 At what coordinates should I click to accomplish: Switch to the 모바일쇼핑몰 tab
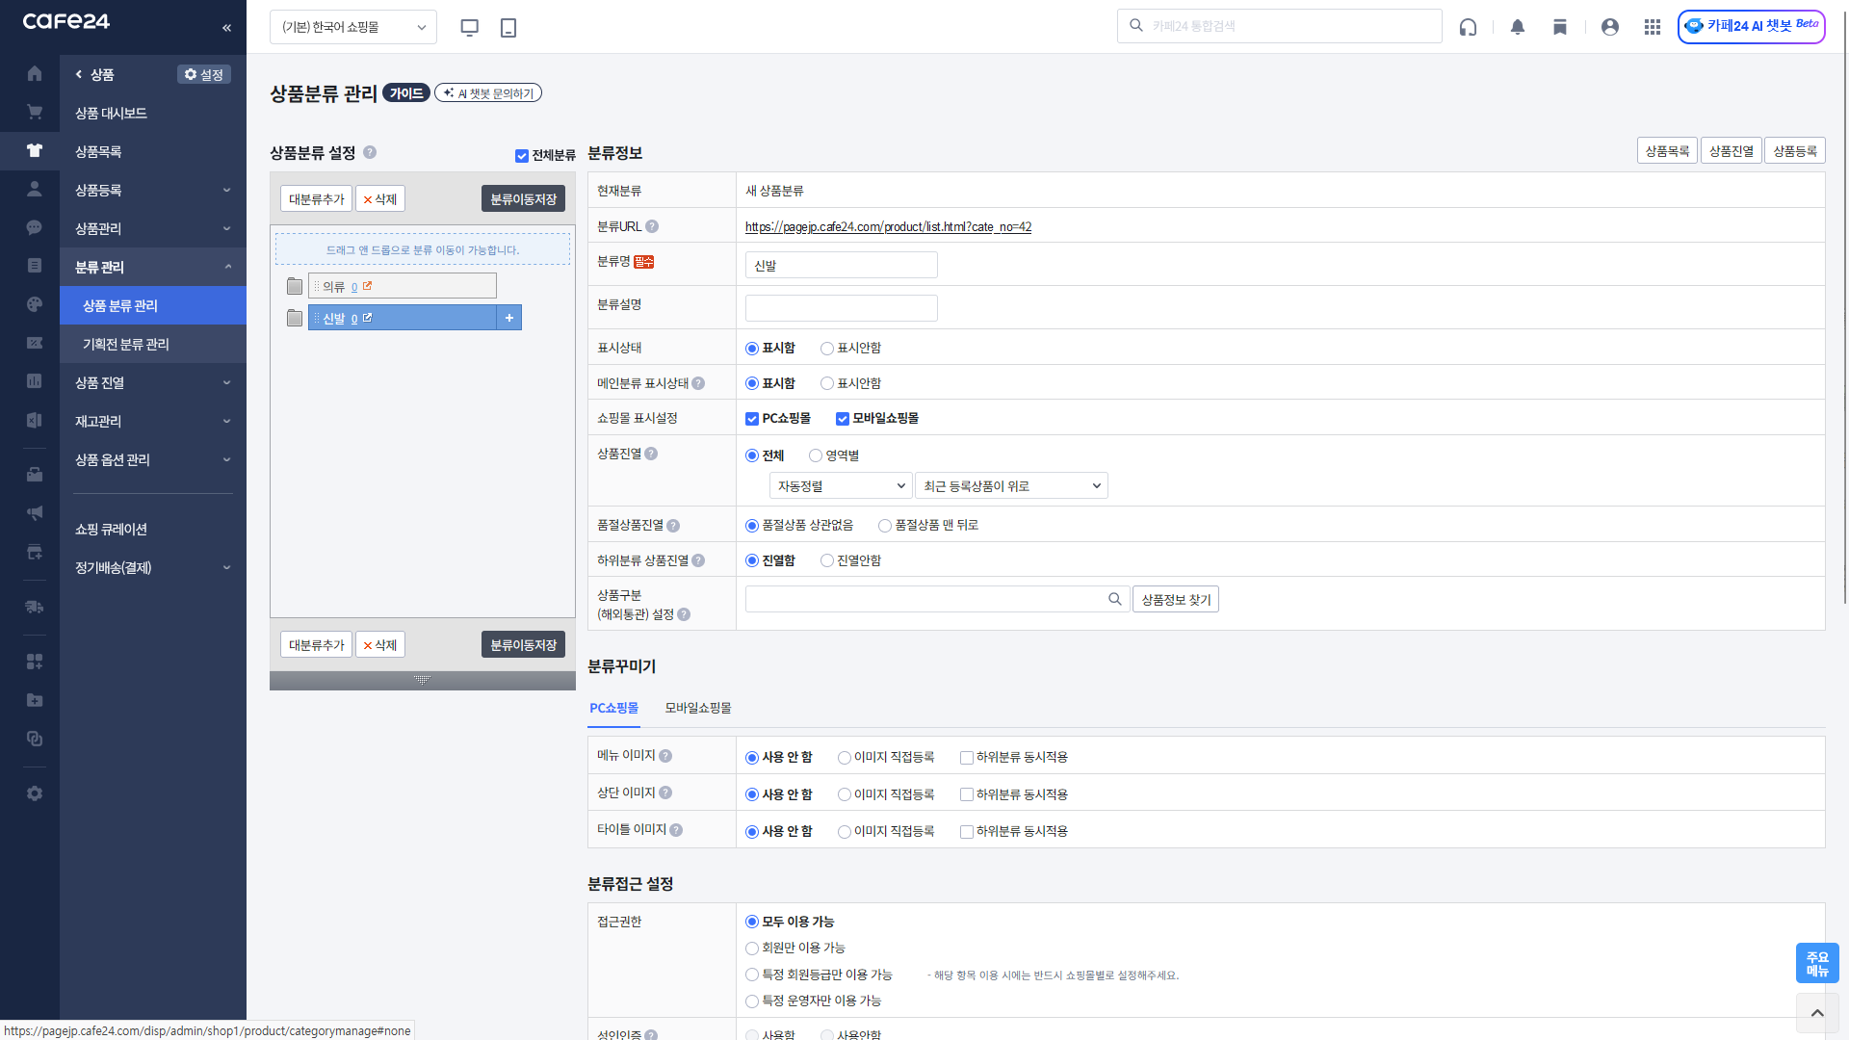[x=698, y=708]
